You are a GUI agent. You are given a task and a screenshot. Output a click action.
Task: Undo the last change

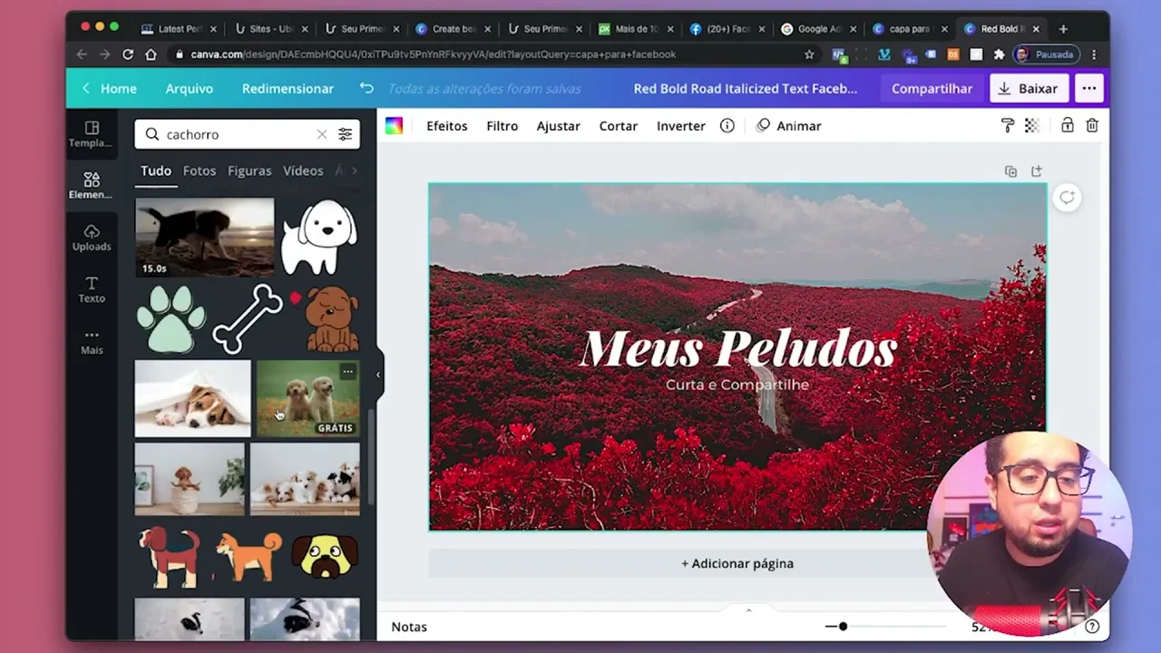[366, 88]
